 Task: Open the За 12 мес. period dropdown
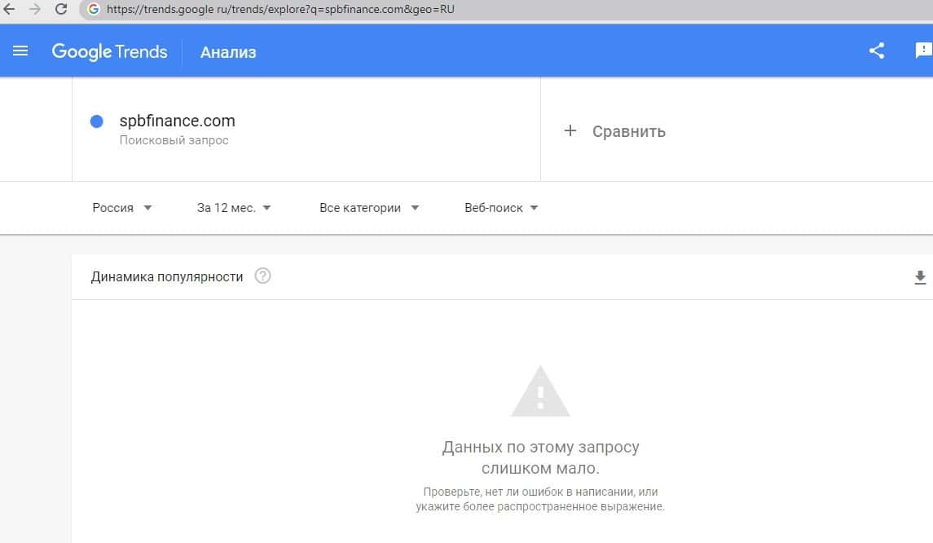[x=234, y=208]
